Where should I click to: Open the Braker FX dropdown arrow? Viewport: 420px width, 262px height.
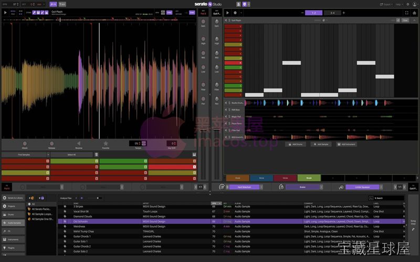321,187
